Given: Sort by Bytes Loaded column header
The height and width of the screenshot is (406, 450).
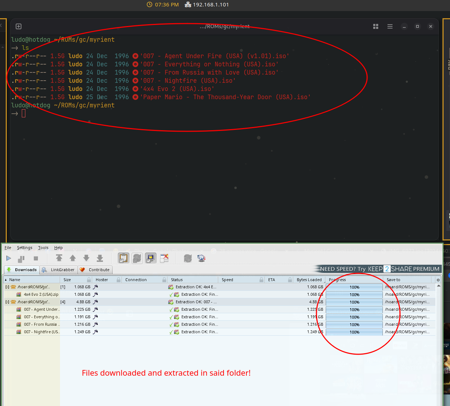Looking at the screenshot, I should pos(309,280).
